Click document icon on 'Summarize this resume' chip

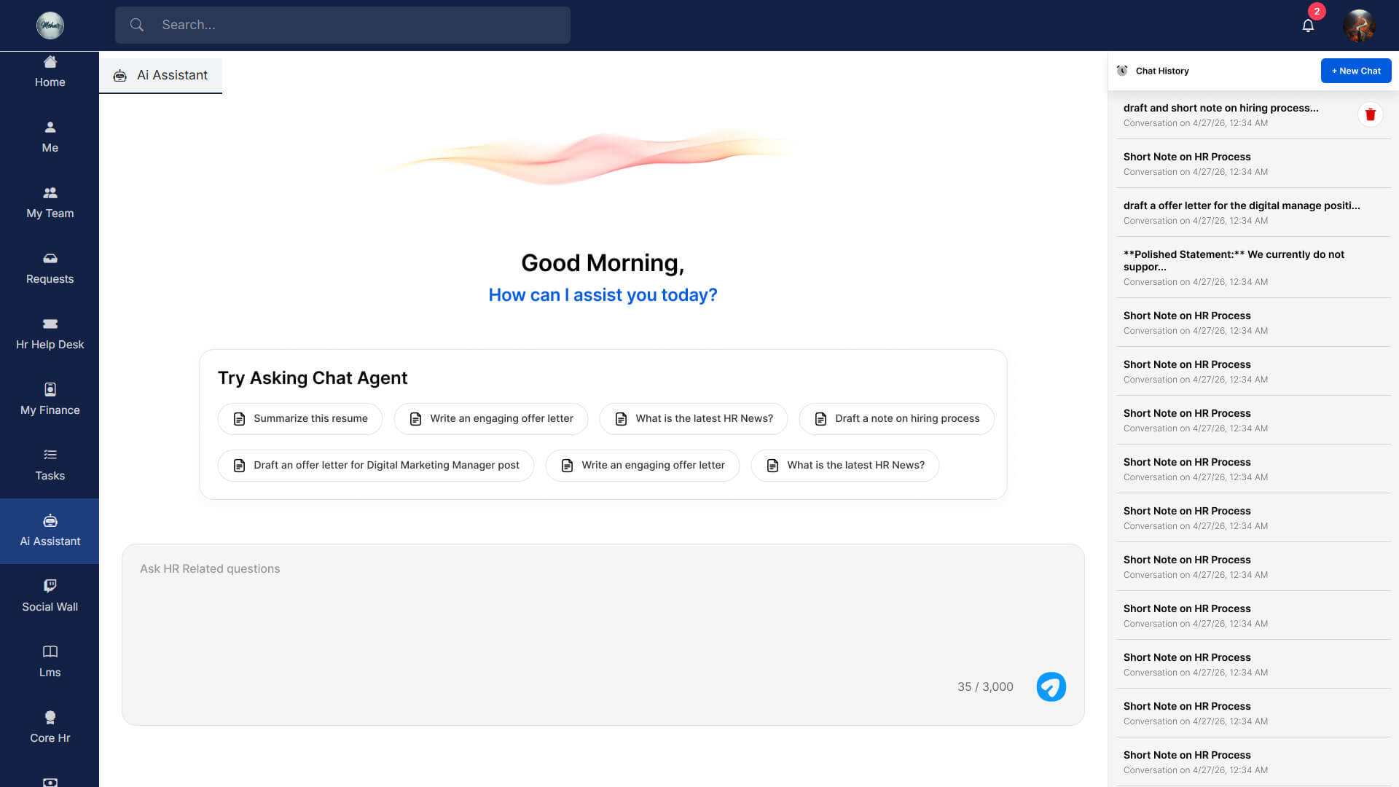pos(239,419)
